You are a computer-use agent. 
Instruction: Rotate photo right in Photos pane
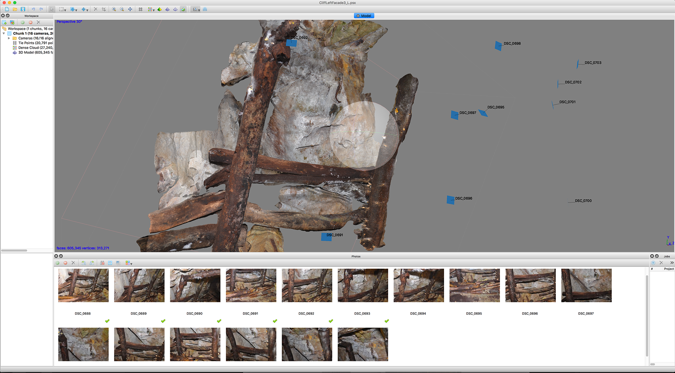point(92,263)
